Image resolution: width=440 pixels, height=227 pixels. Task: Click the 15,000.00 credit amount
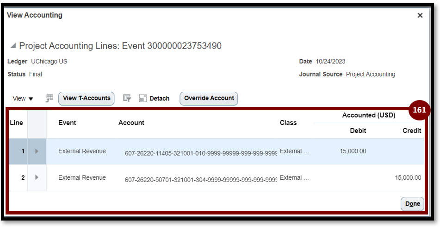pyautogui.click(x=408, y=177)
